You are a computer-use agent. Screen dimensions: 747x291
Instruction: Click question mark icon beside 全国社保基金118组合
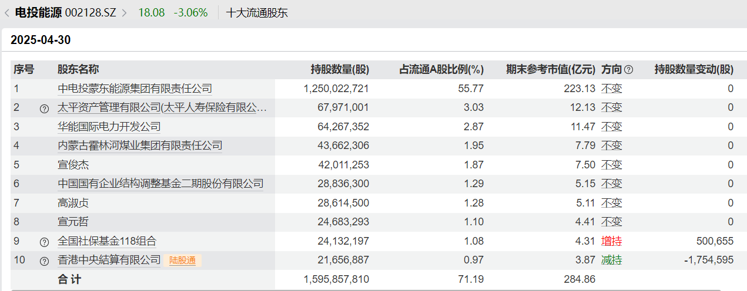[44, 242]
